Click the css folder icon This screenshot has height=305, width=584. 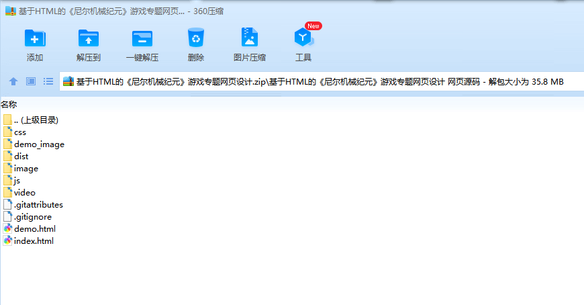pos(7,132)
